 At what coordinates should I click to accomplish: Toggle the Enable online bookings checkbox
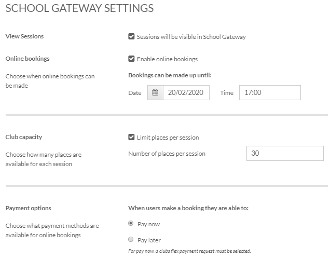coord(131,59)
